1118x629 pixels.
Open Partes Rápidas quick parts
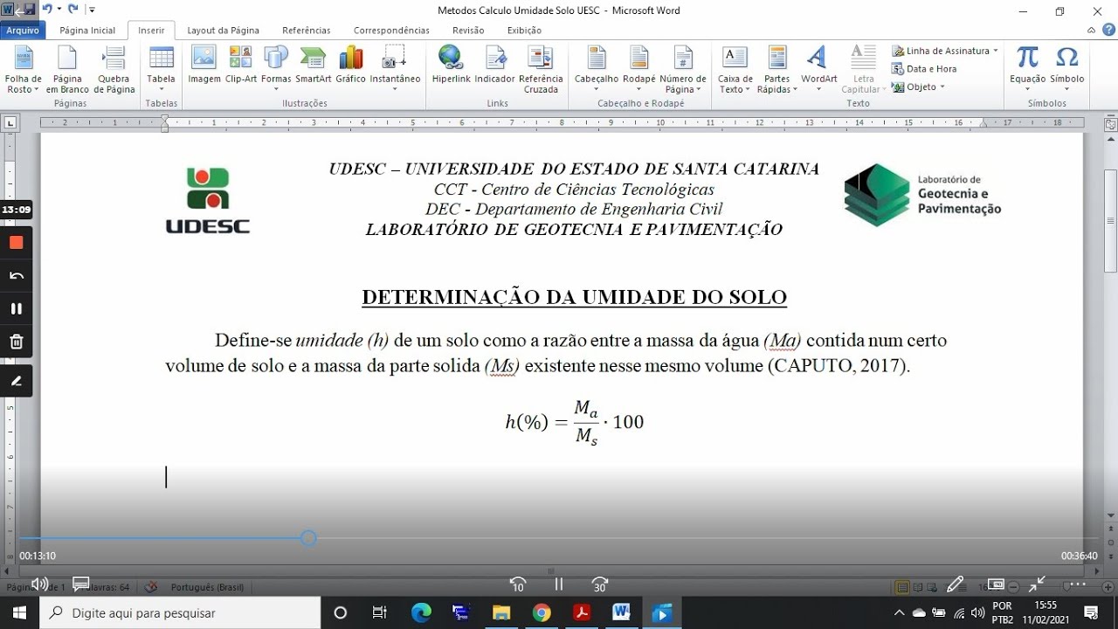coord(777,70)
